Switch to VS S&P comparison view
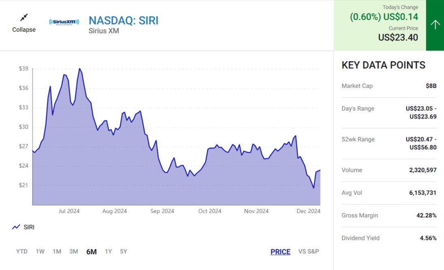The height and width of the screenshot is (270, 444). tap(309, 251)
